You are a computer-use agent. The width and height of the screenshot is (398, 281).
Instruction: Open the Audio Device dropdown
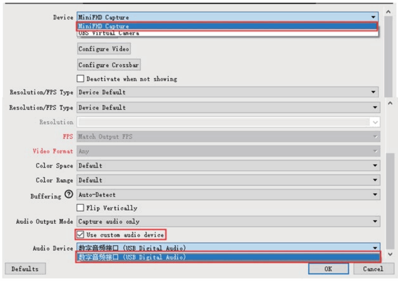point(228,247)
